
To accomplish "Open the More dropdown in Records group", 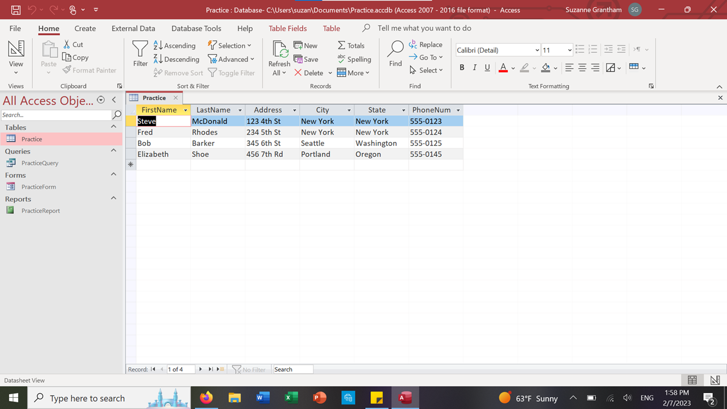I will 353,73.
